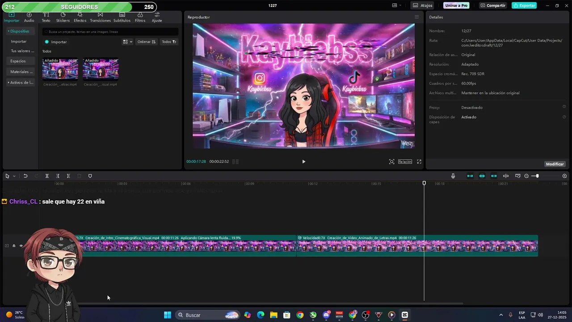This screenshot has width=572, height=322.
Task: Choose the selection pointer tool
Action: pos(7,176)
